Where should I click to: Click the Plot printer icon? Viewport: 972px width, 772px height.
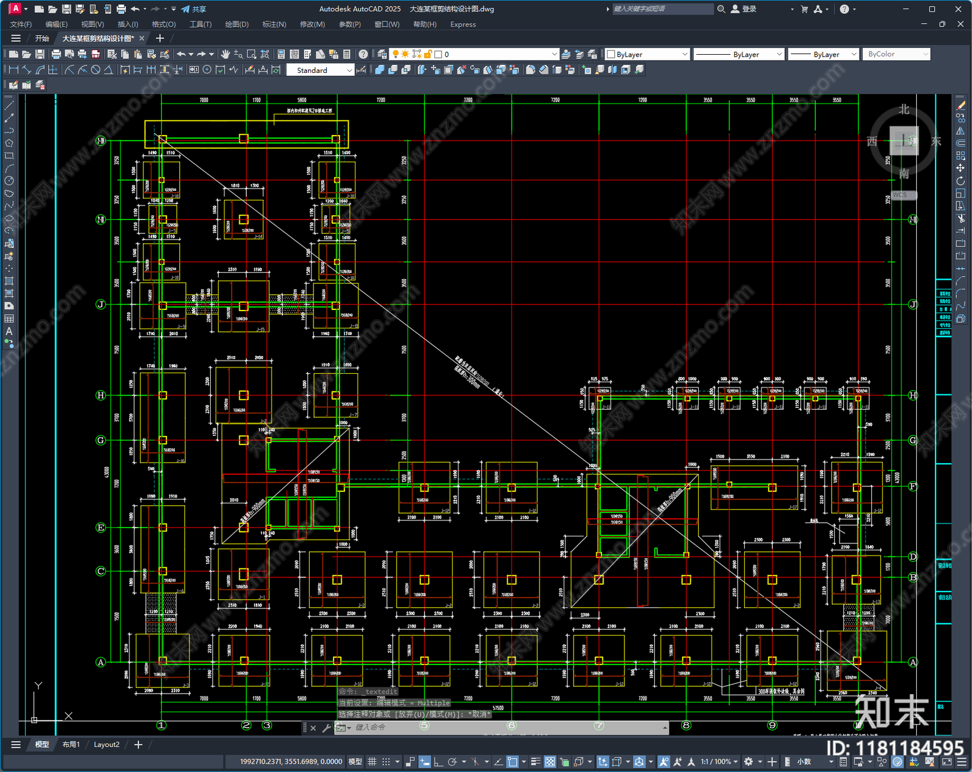click(56, 54)
